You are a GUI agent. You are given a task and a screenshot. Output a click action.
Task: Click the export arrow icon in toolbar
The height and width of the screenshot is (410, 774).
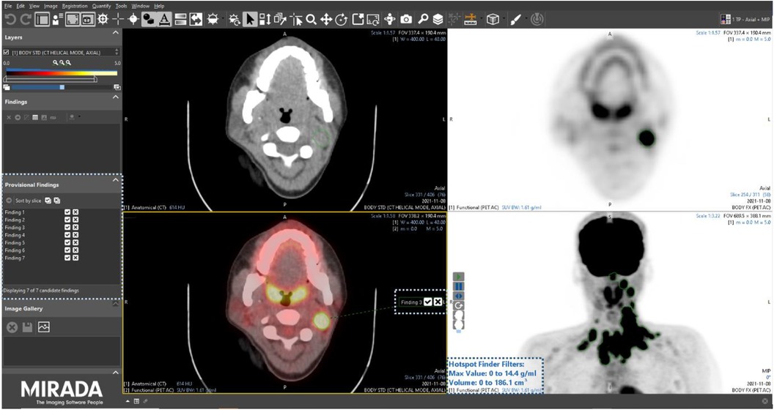[358, 19]
